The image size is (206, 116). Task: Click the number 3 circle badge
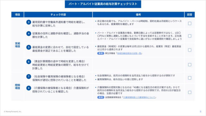[x=29, y=22]
